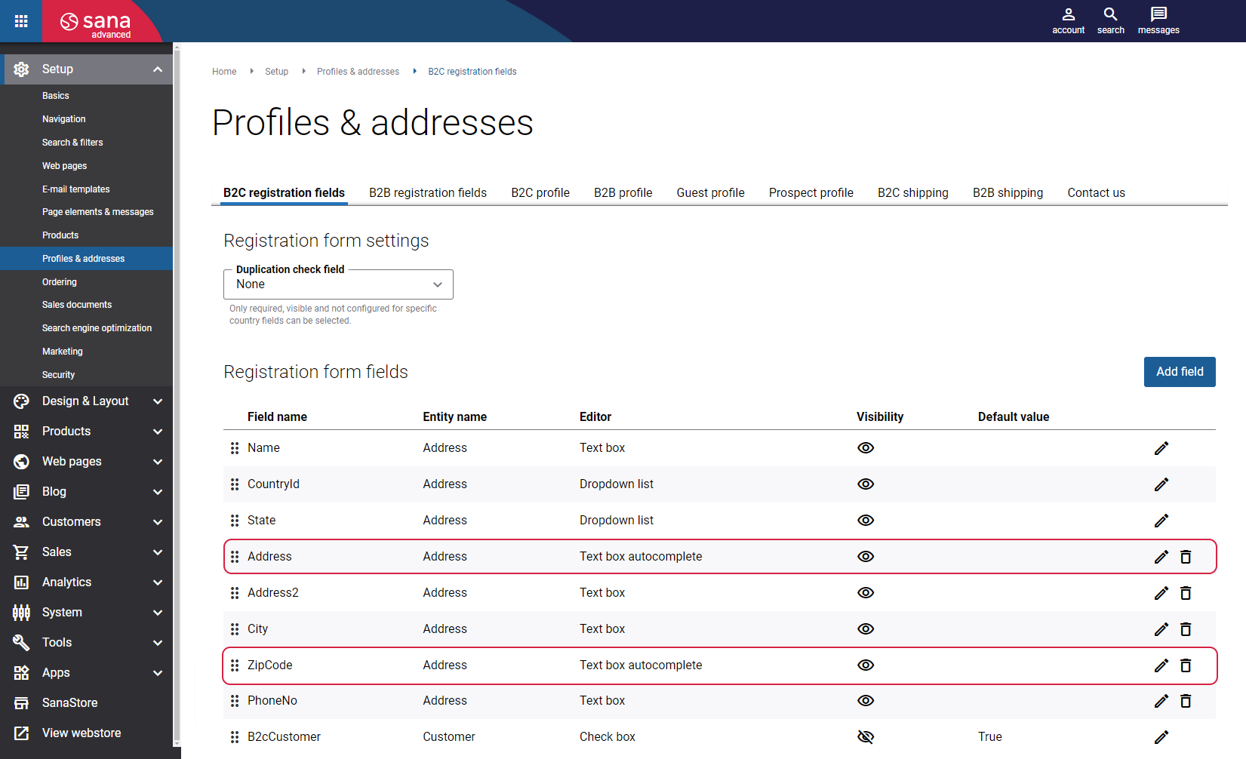Screen dimensions: 1246x759
Task: Switch to the Contact us tab
Action: click(x=1096, y=193)
